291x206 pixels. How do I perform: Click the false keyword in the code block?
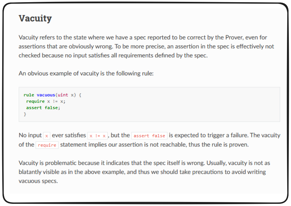pos(51,108)
